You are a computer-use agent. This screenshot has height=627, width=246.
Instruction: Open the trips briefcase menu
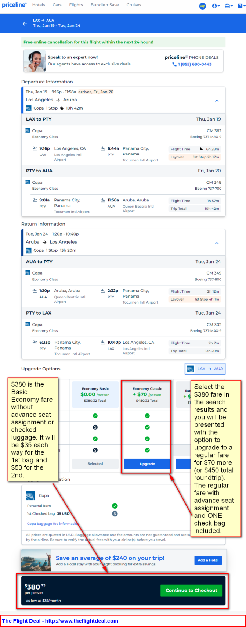pyautogui.click(x=229, y=6)
